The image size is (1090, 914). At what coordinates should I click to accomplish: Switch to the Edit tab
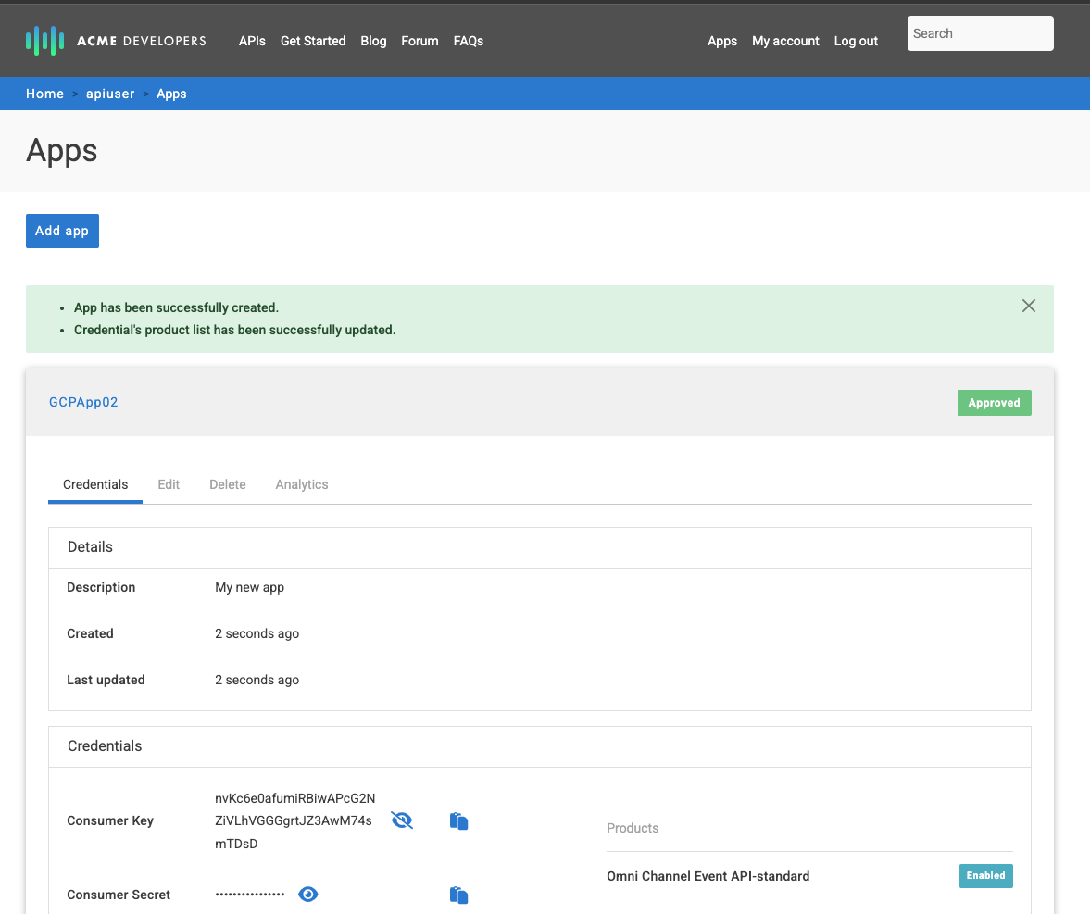coord(169,484)
